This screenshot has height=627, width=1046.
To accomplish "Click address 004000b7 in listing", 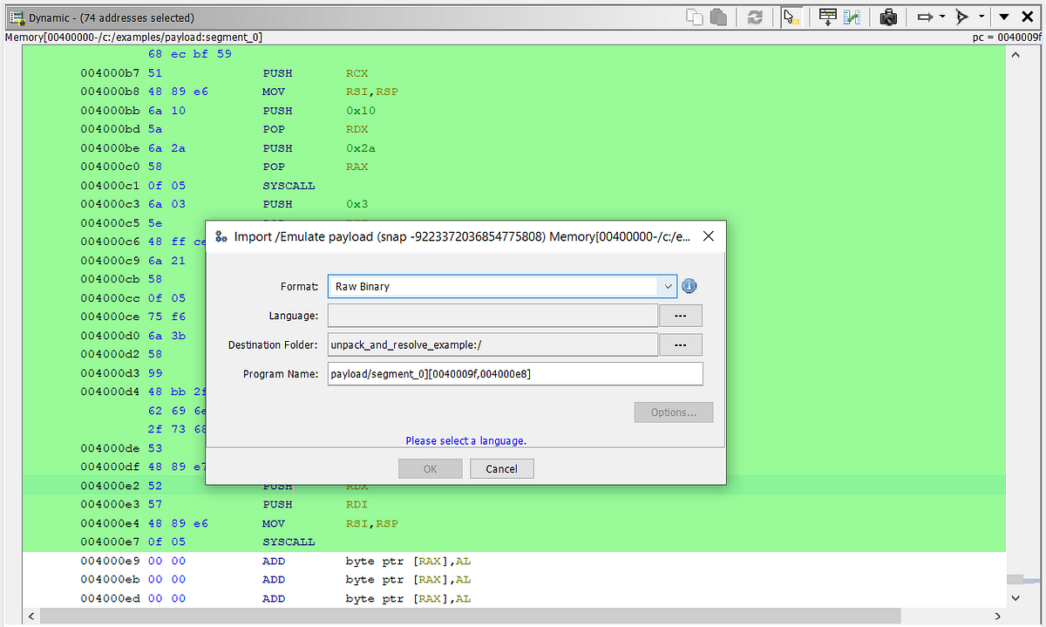I will tap(110, 73).
